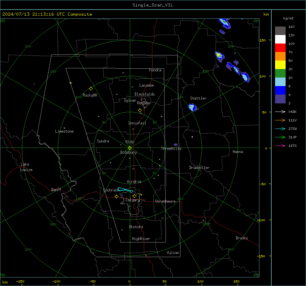
Task: Click the white plus marker west of Hanna
Action: coord(192,137)
